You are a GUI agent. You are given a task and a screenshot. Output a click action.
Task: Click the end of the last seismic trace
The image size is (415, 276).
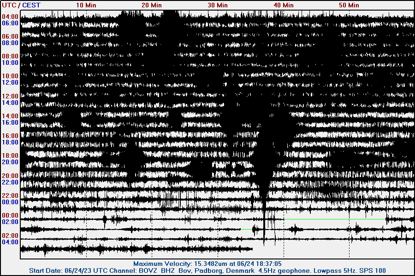[252, 249]
